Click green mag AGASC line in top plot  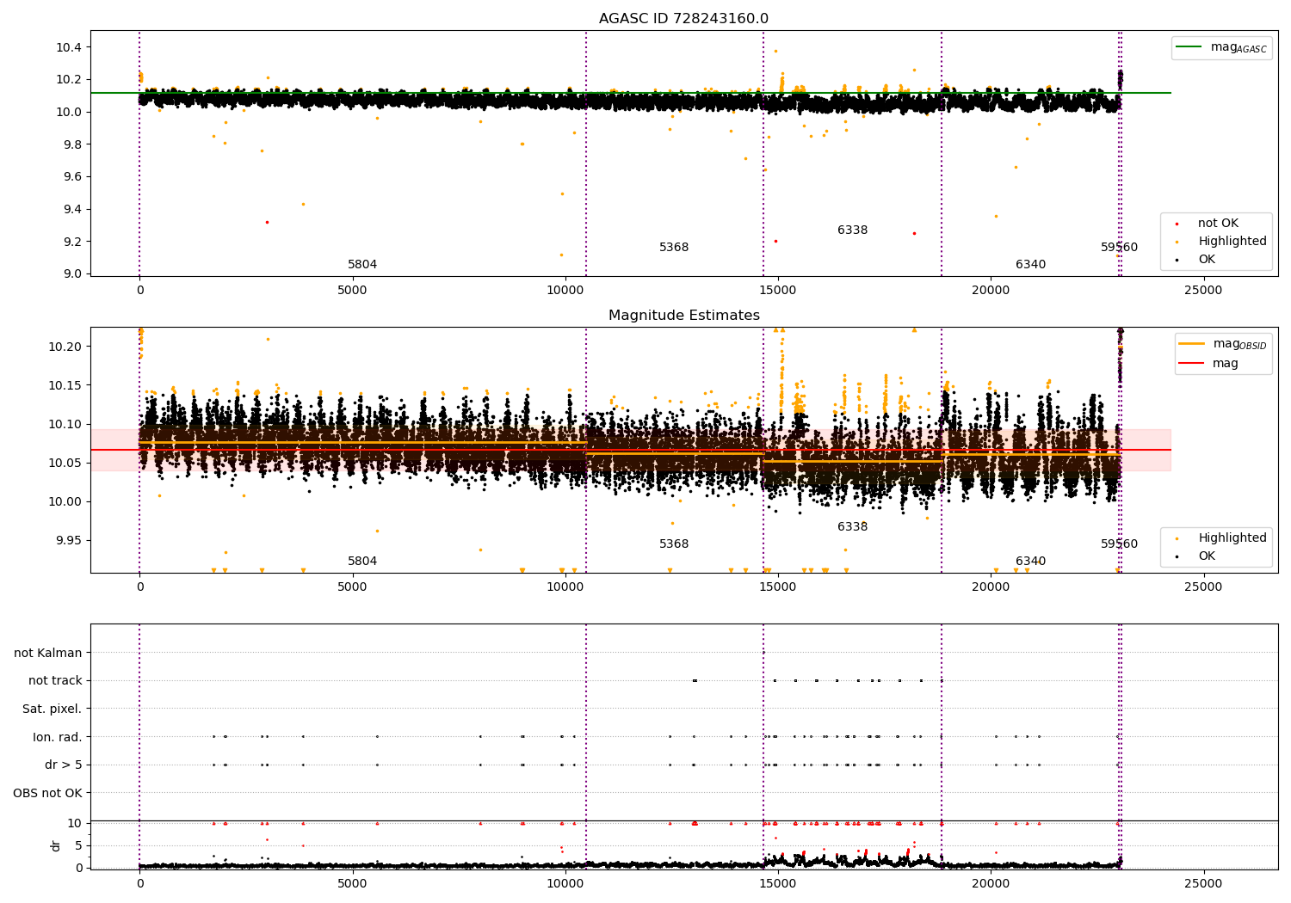[x=630, y=93]
